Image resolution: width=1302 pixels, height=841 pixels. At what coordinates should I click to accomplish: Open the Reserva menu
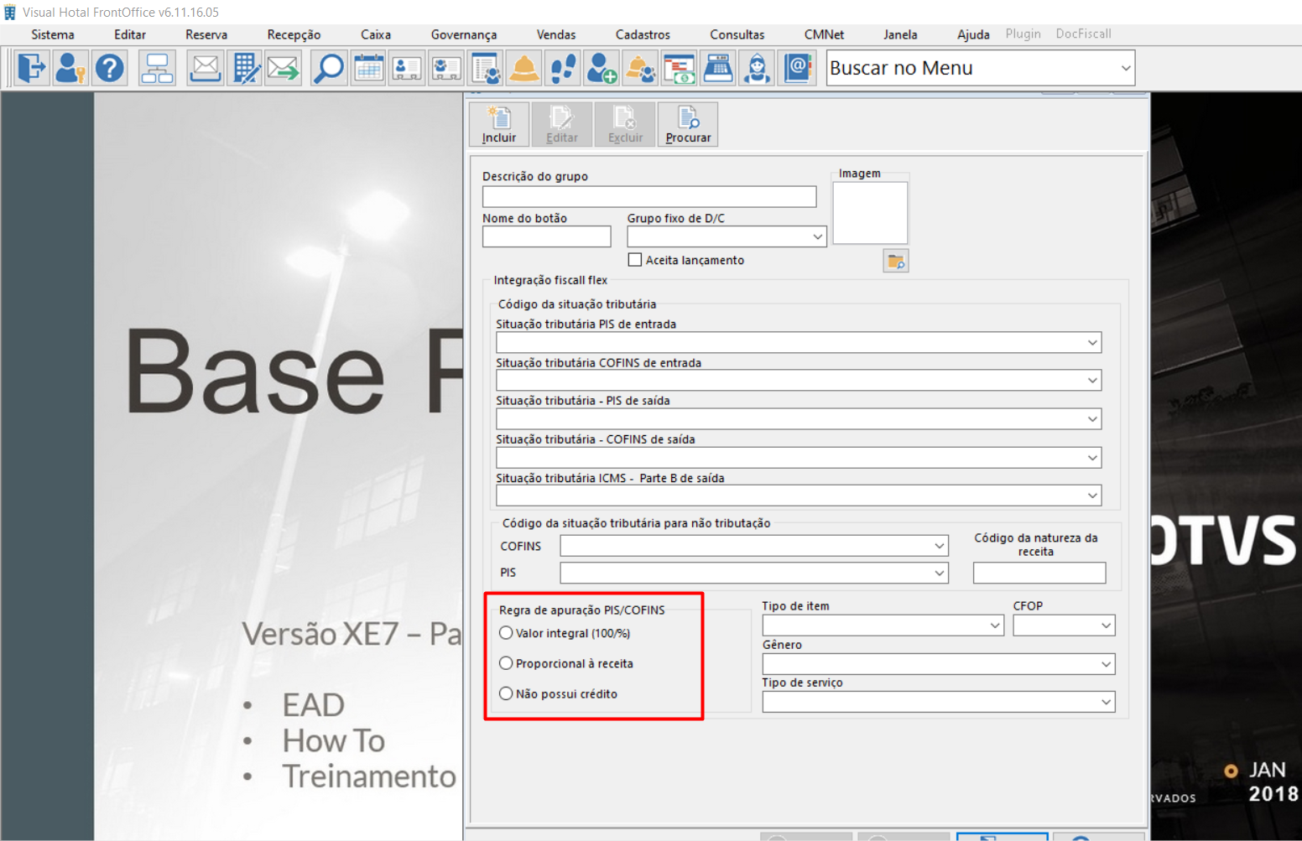tap(206, 34)
